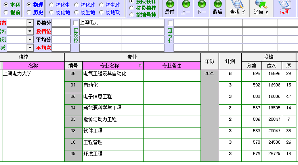Select the 新能源科学与工程 major row
298x165 pixels.
[x=113, y=110]
